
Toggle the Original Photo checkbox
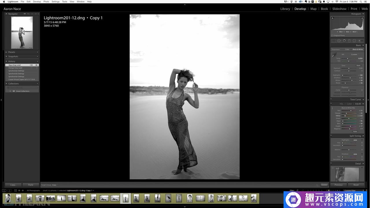(x=332, y=36)
